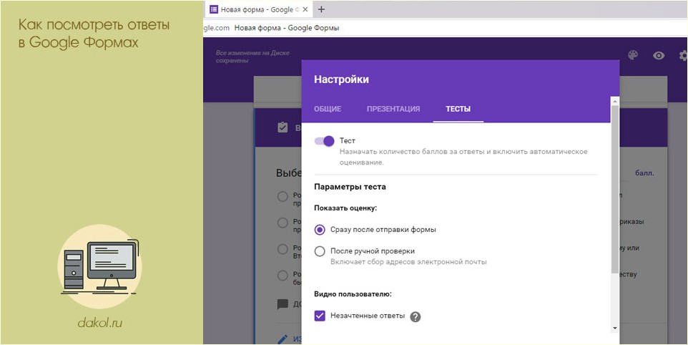This screenshot has width=688, height=345.
Task: Uncheck Незачтенные ответы checkbox
Action: pos(320,316)
